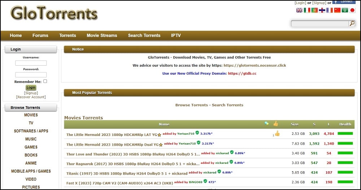Browse the TV category
This screenshot has width=361, height=190.
[31, 123]
